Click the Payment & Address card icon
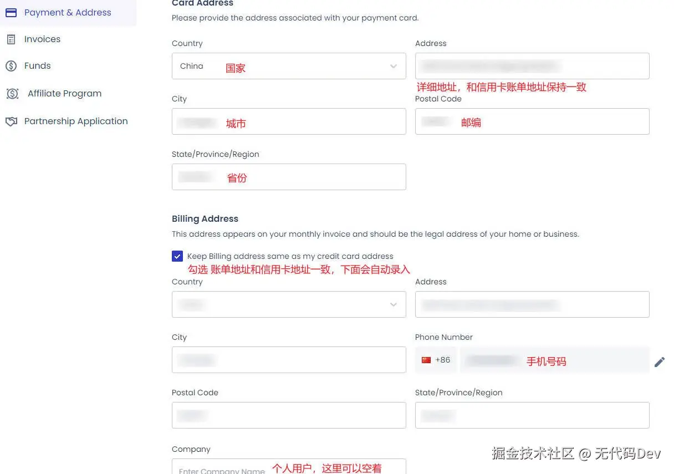The image size is (674, 474). (11, 12)
